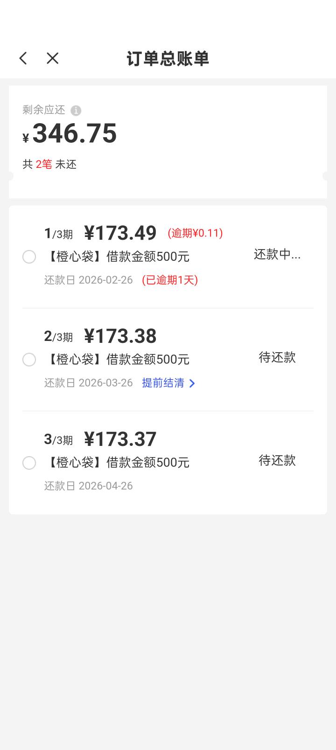336x750 pixels.
Task: Tap the 共 2笔 未还 summary text
Action: tap(49, 164)
